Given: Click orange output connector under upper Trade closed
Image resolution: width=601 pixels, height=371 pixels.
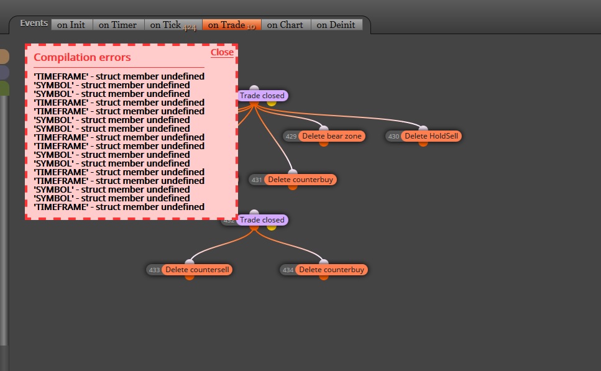Looking at the screenshot, I should (x=254, y=104).
